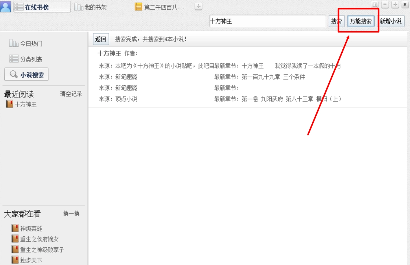Click the 搜索 button
This screenshot has height=265, width=410.
[x=336, y=21]
